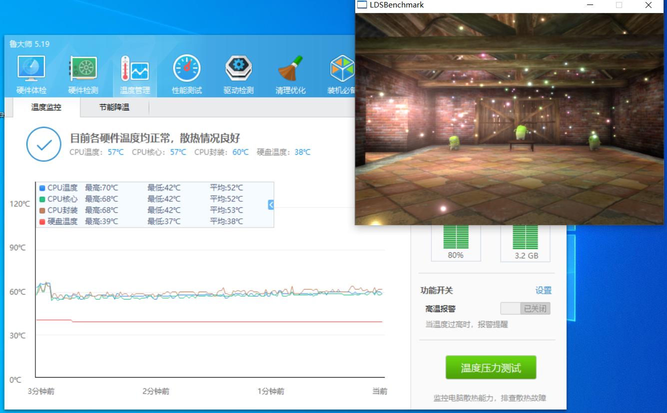667x413 pixels.
Task: Click the 当前 time axis label
Action: (380, 392)
